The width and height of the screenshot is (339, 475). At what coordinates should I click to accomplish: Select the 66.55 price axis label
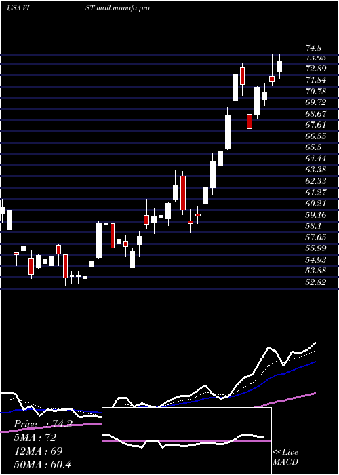(316, 136)
